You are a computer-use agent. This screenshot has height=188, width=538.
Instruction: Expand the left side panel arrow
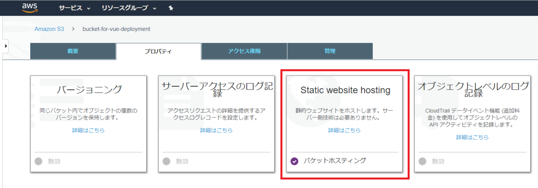[5, 45]
